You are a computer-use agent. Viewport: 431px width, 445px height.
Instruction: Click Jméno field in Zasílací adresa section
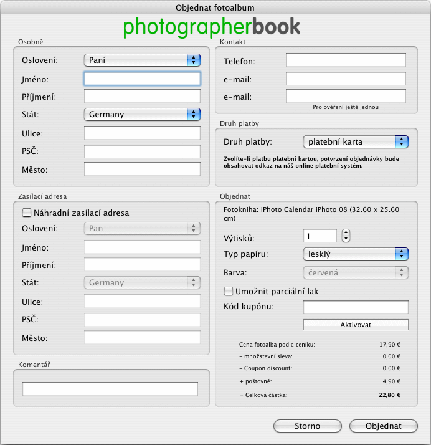coord(142,247)
